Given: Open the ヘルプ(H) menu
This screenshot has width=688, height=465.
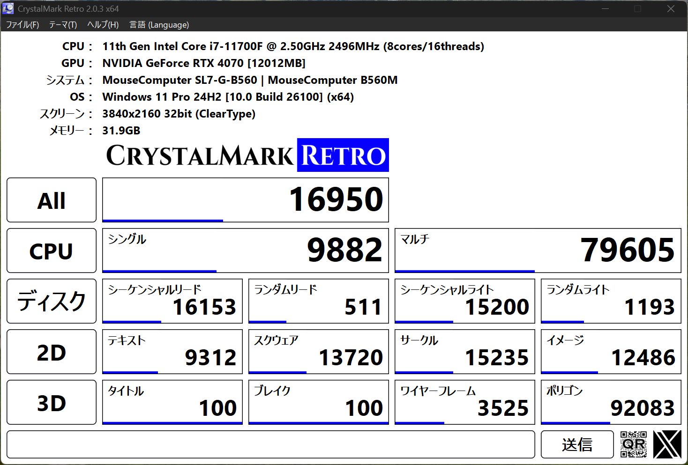Looking at the screenshot, I should [x=102, y=24].
